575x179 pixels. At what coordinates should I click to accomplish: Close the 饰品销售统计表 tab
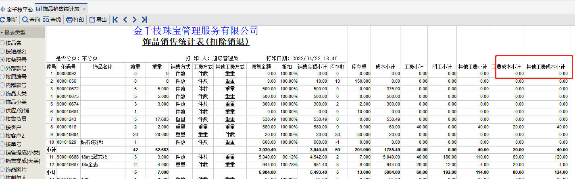(x=84, y=9)
